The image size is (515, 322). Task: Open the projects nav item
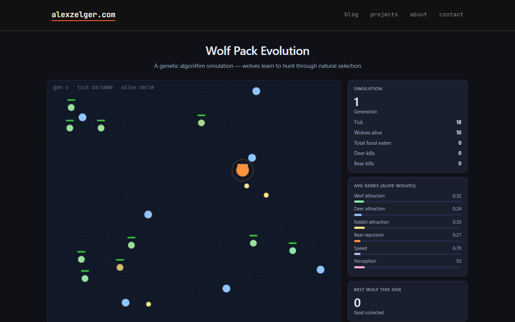[x=384, y=15]
